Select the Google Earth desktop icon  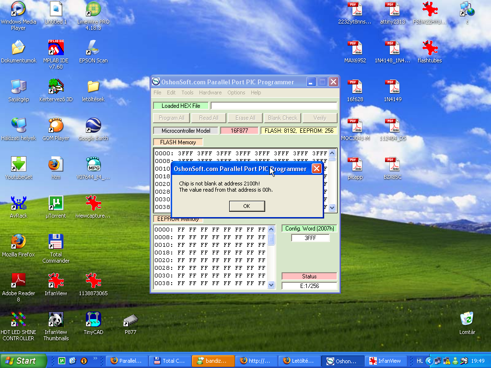coord(94,129)
